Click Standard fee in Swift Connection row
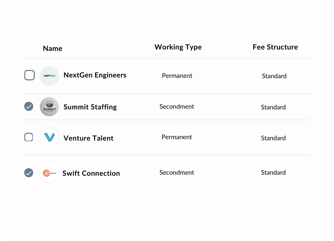The height and width of the screenshot is (241, 334). coord(273,173)
